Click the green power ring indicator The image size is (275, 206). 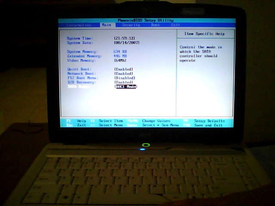pos(146,145)
